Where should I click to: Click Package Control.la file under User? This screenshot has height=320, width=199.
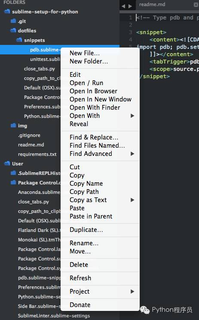click(x=39, y=249)
